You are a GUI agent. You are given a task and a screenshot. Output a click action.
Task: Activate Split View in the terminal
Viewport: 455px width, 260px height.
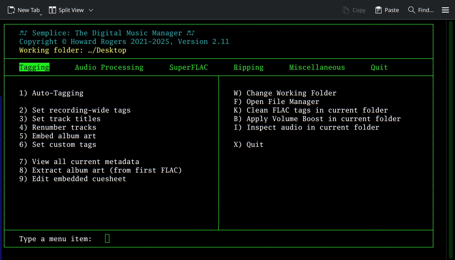[67, 10]
